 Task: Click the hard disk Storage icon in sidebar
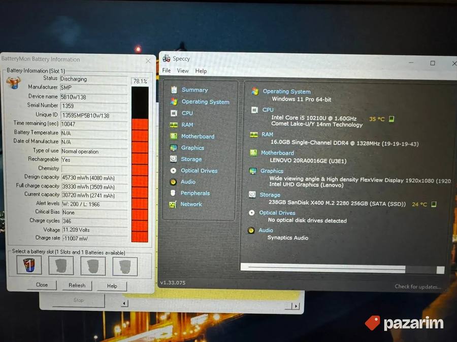click(174, 159)
